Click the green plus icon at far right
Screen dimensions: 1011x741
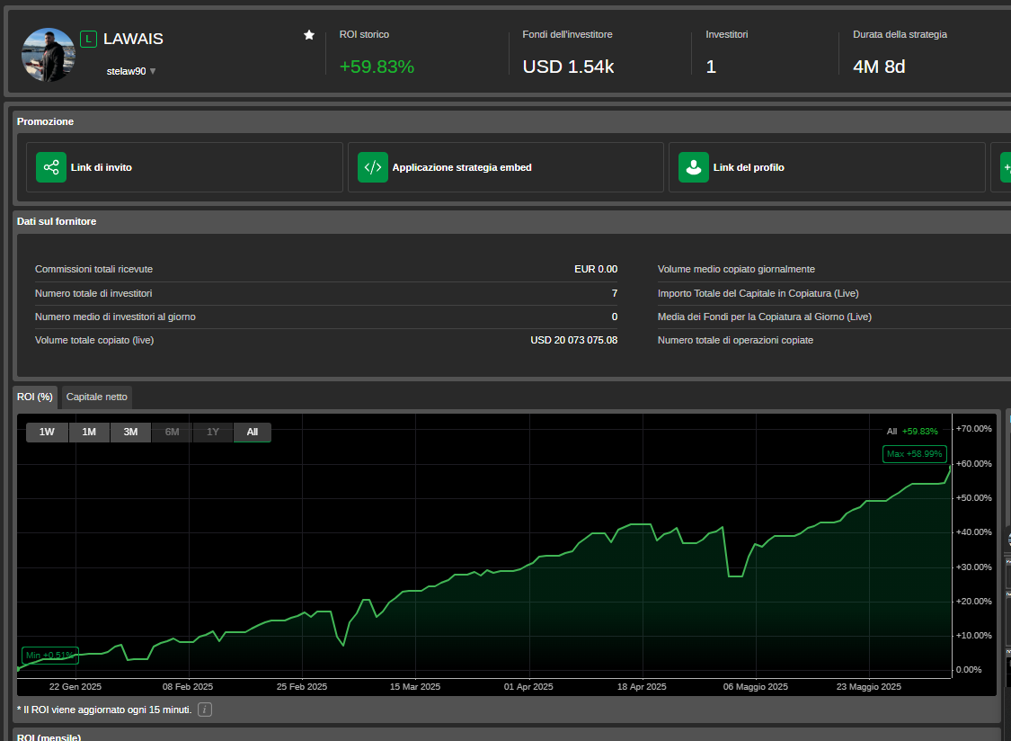pos(1007,167)
